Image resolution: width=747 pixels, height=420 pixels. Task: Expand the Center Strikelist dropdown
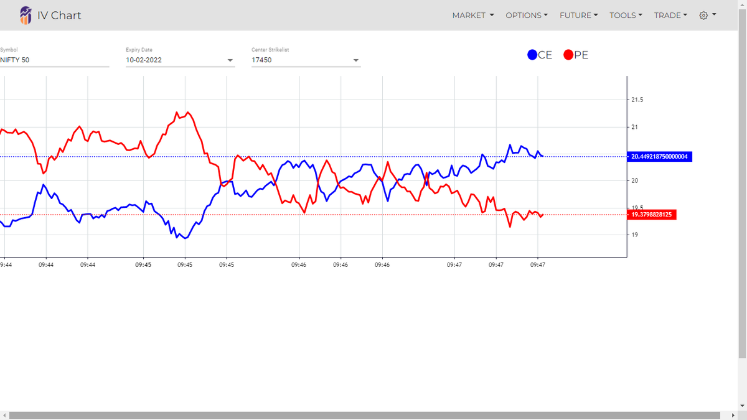click(x=356, y=60)
